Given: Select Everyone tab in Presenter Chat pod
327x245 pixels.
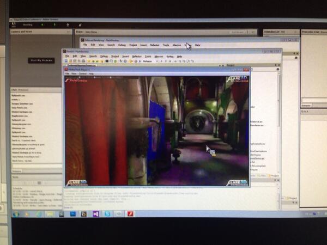Looking at the screenshot, I should [x=306, y=106].
